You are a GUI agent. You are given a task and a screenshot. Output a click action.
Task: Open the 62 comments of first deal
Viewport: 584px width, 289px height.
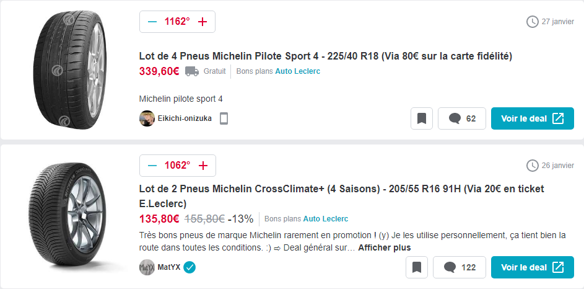462,118
